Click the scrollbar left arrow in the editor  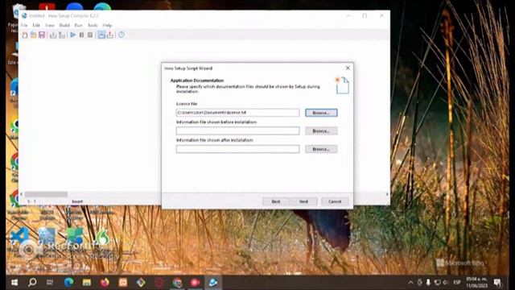tap(22, 194)
